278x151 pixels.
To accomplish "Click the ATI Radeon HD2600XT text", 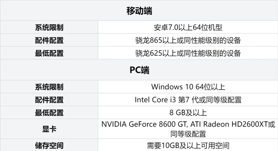I will pyautogui.click(x=230, y=124).
